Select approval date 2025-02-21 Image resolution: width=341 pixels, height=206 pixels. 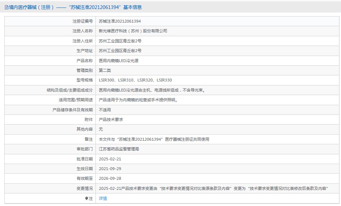(x=110, y=159)
